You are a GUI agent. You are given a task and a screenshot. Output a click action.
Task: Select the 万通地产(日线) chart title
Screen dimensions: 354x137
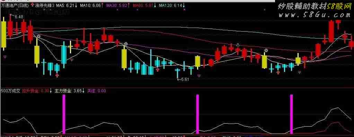(x=15, y=6)
